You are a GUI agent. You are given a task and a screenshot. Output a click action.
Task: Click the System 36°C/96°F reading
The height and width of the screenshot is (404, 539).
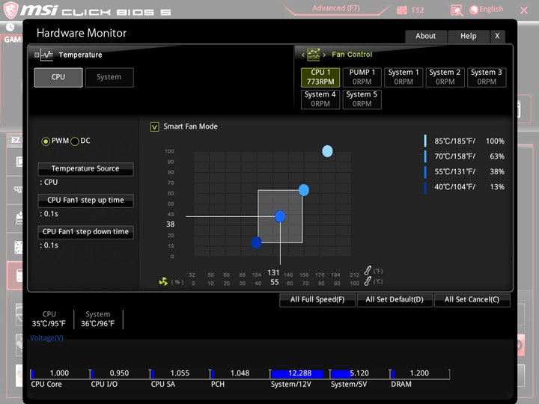coord(98,319)
